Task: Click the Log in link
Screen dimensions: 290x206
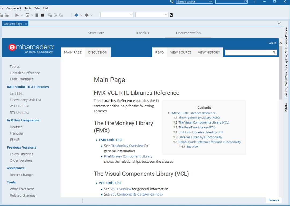Action: pyautogui.click(x=272, y=42)
